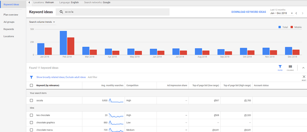This screenshot has width=307, height=132.
Task: Click the blue funnel beside filter text
Action: (31, 77)
